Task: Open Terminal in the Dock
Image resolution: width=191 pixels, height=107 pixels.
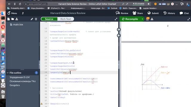Action: pyautogui.click(x=3, y=18)
